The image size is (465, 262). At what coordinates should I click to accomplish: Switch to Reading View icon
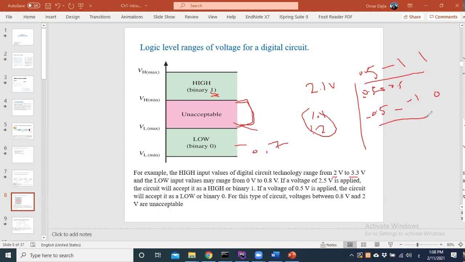pyautogui.click(x=377, y=245)
